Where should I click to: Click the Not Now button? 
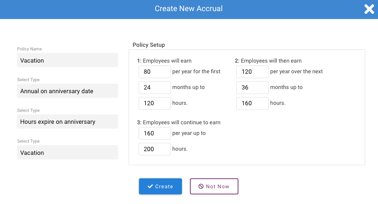214,186
